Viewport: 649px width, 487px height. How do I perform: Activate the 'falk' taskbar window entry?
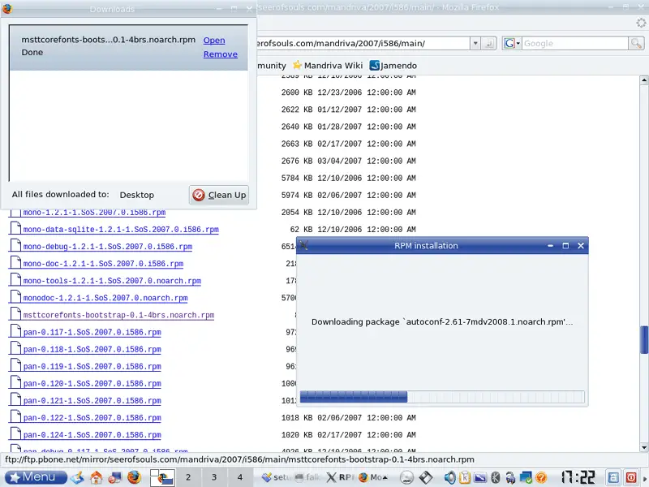coord(308,477)
